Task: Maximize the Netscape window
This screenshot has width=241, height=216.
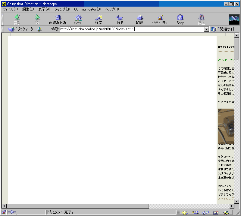Action: 231,4
